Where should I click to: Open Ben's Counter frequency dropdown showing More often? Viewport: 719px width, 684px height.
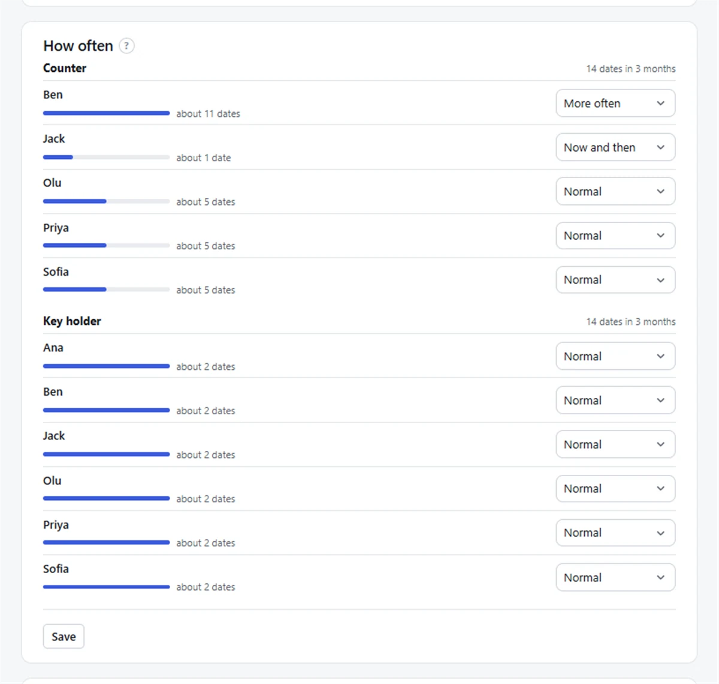pos(615,103)
